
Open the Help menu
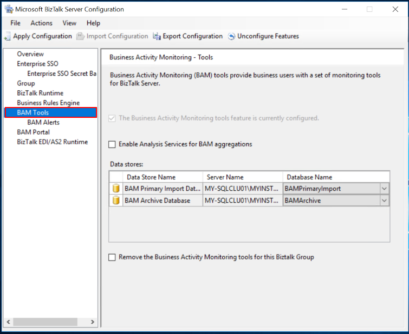pyautogui.click(x=93, y=23)
